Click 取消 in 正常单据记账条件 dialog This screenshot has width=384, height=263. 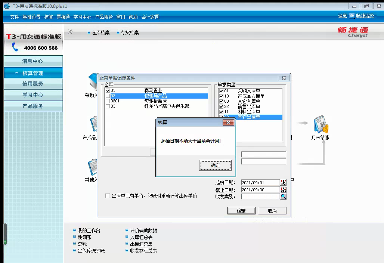coord(272,211)
